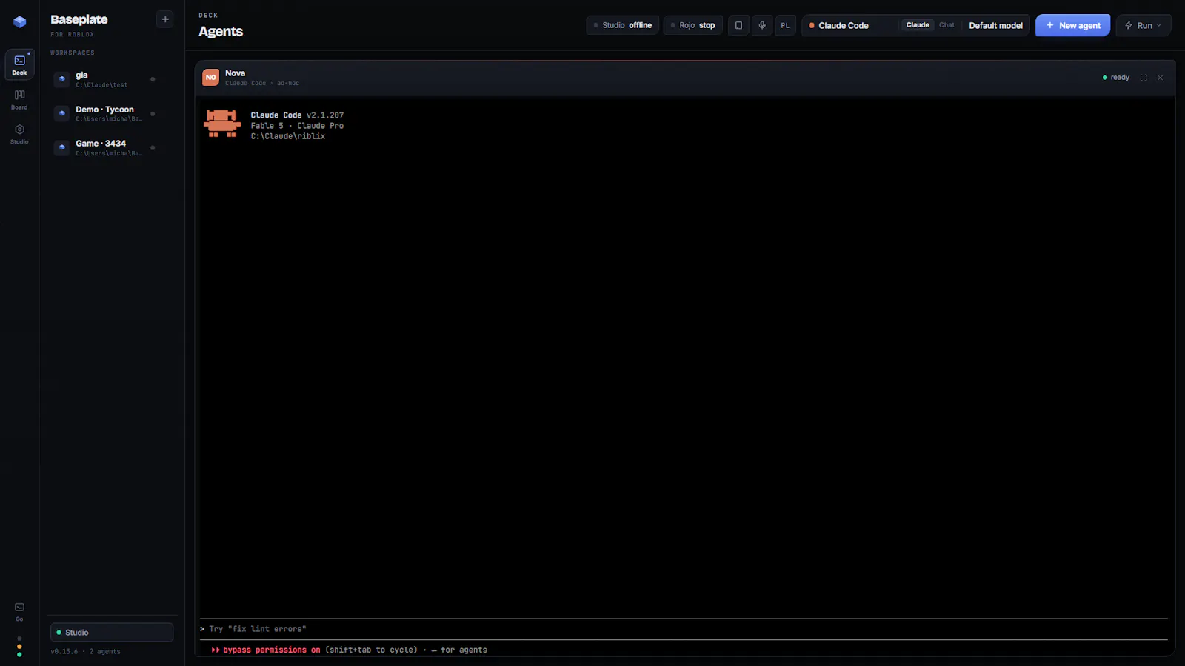The height and width of the screenshot is (666, 1185).
Task: Click the C:\Claude\riblix path text
Action: tap(287, 136)
